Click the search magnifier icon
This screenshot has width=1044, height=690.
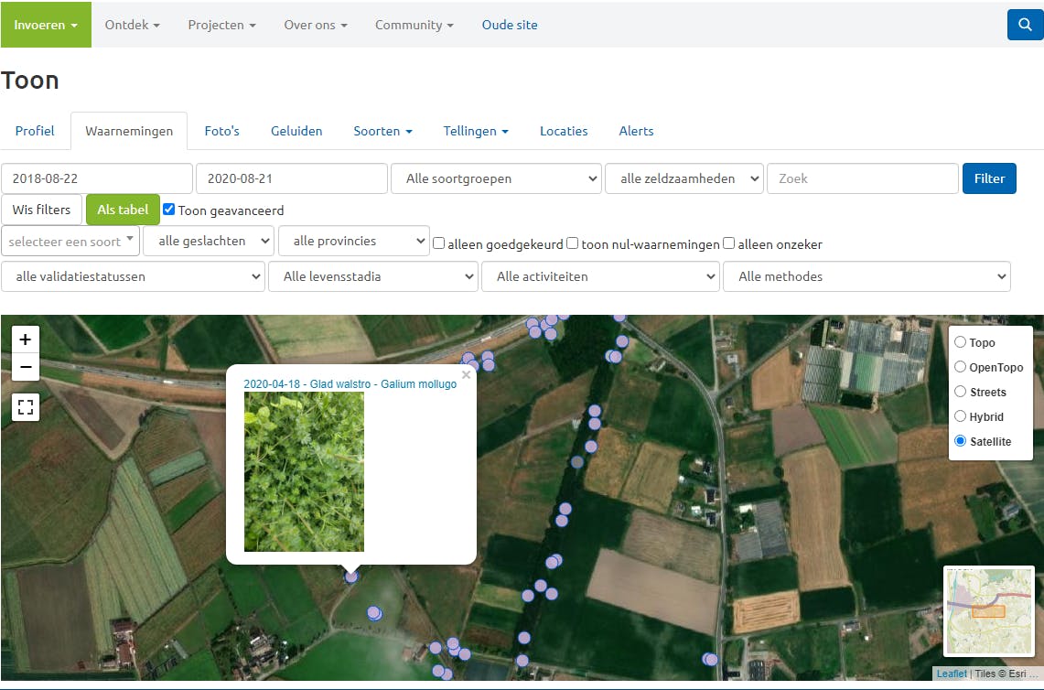point(1026,25)
